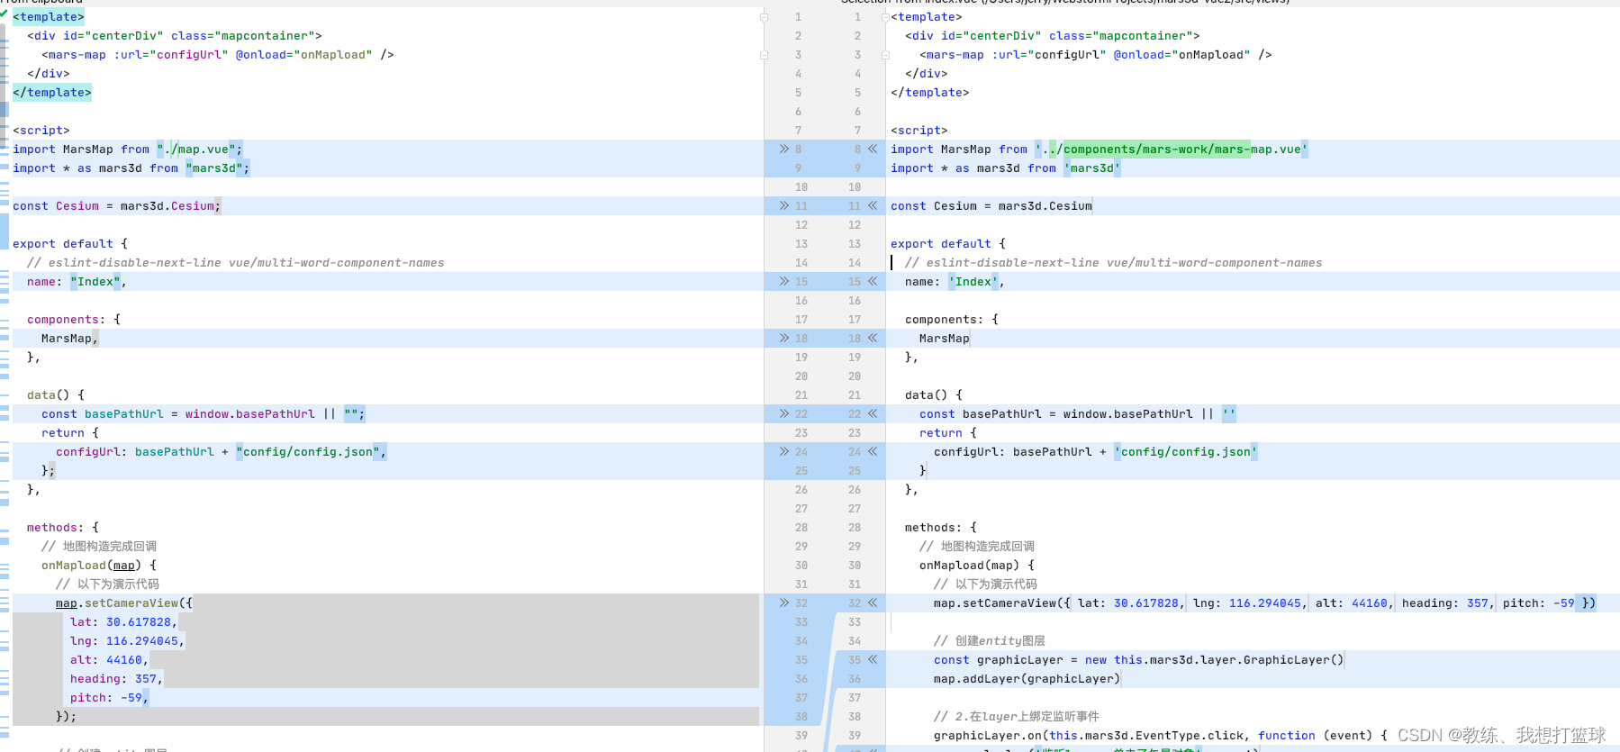Click <script> tag in right pane
Image resolution: width=1620 pixels, height=752 pixels.
point(919,131)
